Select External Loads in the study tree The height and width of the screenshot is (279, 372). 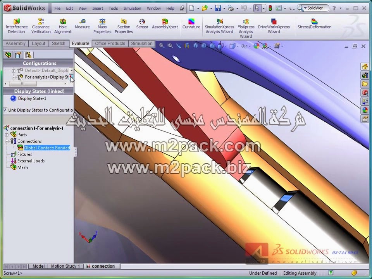point(31,161)
